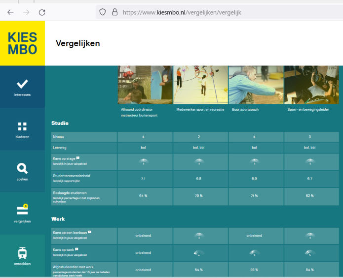
Task: Open the bladeren grid icon
Action: [22, 126]
